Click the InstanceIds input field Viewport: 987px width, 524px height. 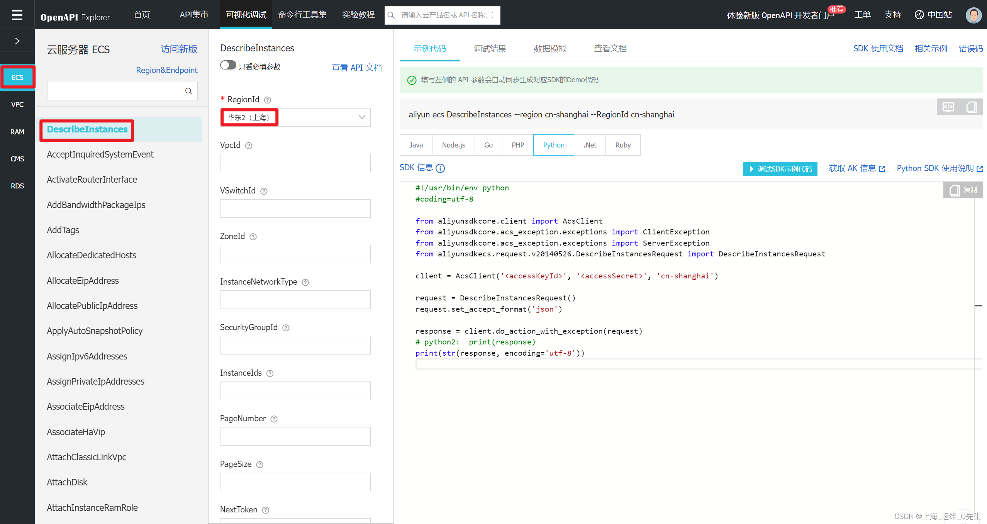tap(295, 391)
